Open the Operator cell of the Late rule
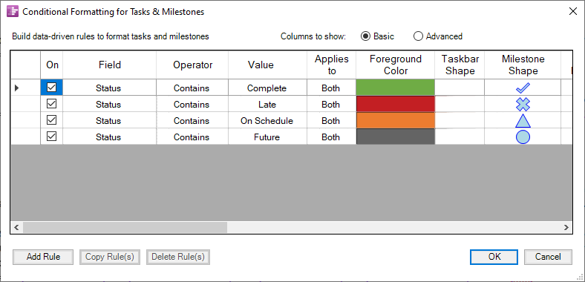 pos(192,105)
